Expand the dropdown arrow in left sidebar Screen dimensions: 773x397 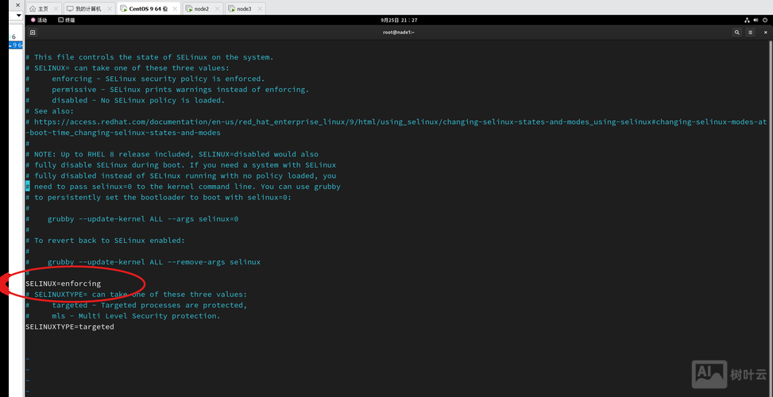point(18,15)
